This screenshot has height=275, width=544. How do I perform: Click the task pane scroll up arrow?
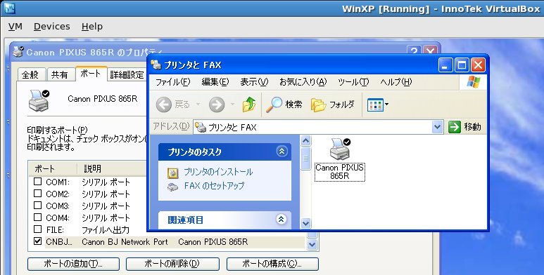point(305,141)
